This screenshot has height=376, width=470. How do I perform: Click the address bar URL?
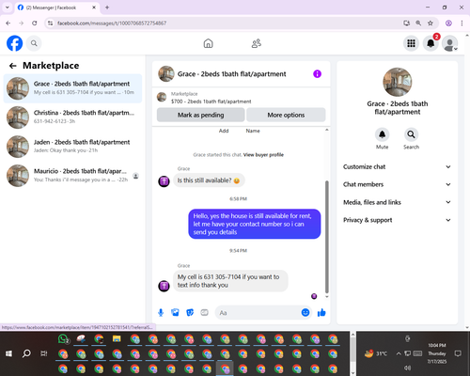click(112, 23)
